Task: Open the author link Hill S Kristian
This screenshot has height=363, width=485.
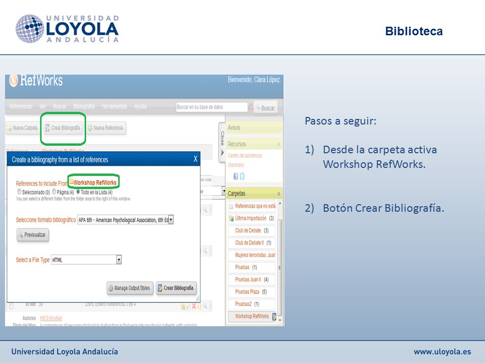Action: [51, 318]
